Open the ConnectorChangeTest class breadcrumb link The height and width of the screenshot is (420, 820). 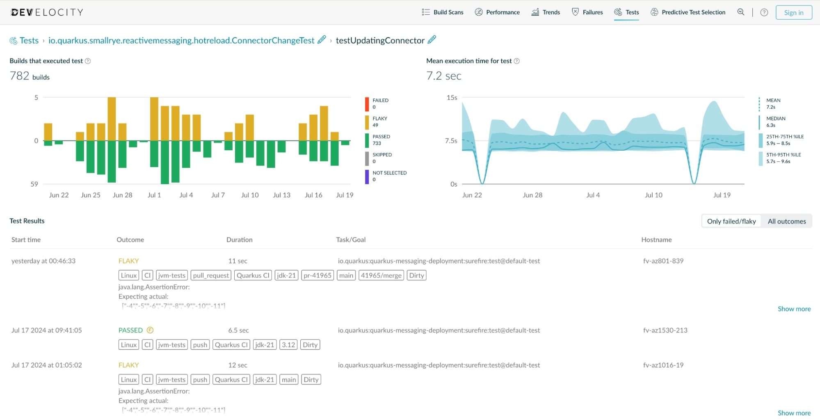pos(181,41)
